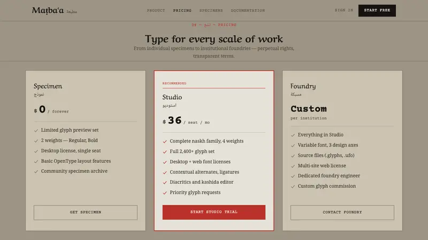Click checkmark beside Multi-site web license
Image resolution: width=428 pixels, height=240 pixels.
click(x=293, y=166)
